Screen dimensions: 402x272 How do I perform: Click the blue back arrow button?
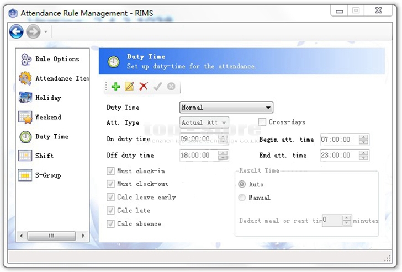pos(16,32)
